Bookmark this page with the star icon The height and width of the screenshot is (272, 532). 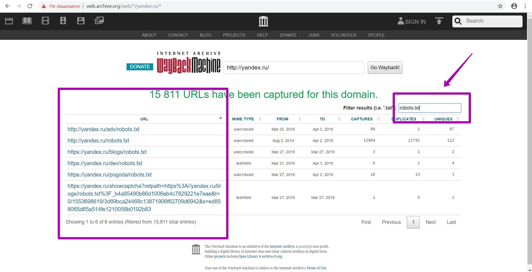point(500,6)
